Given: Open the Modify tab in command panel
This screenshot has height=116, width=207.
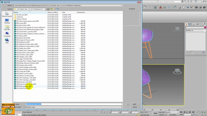Looking at the screenshot, I should [190, 24].
